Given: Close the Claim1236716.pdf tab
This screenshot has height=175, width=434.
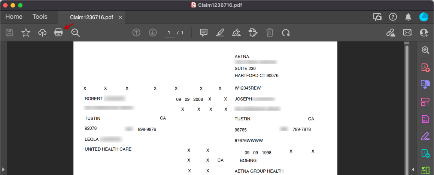Looking at the screenshot, I should 121,18.
